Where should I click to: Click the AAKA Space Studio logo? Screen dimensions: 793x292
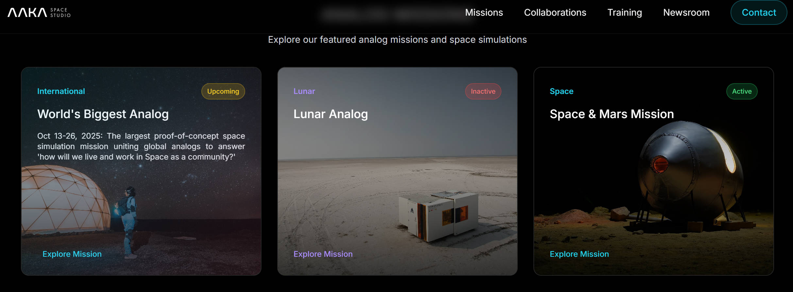39,12
